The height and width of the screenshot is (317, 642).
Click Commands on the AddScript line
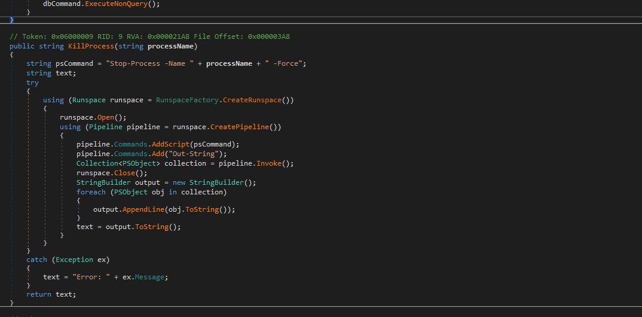click(130, 144)
